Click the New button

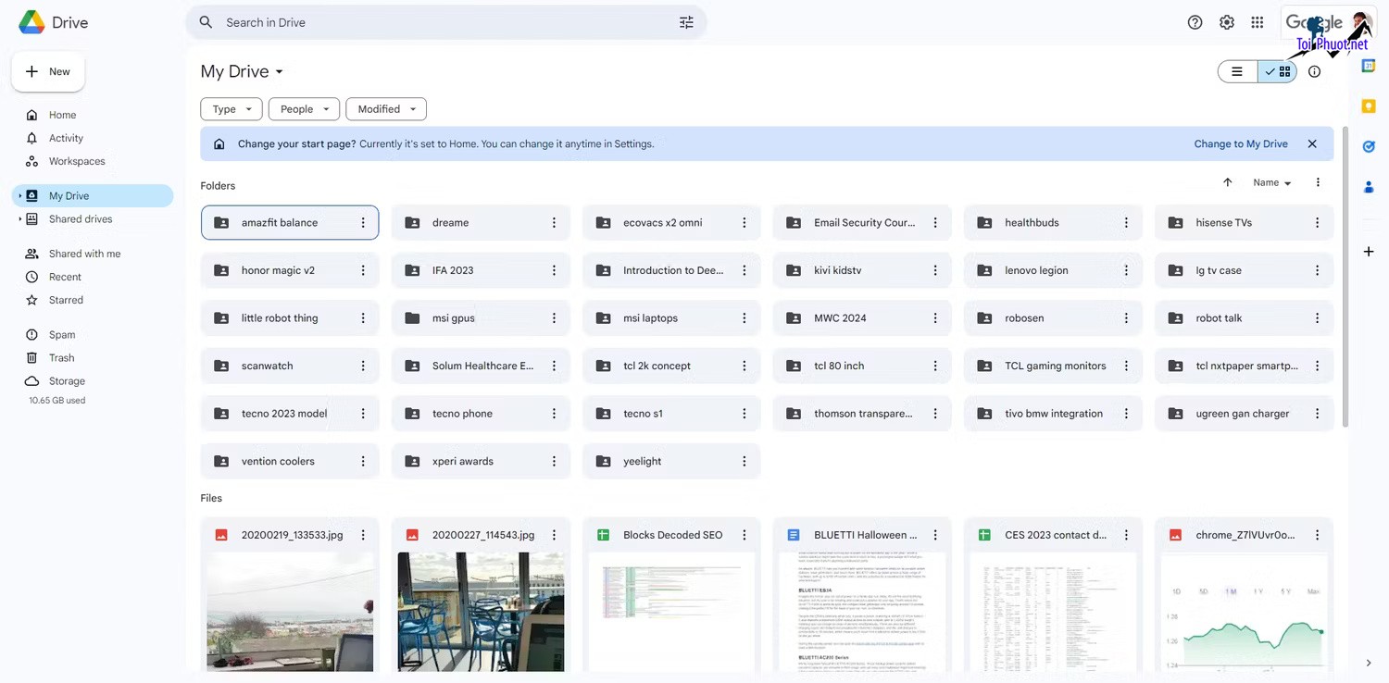(48, 71)
